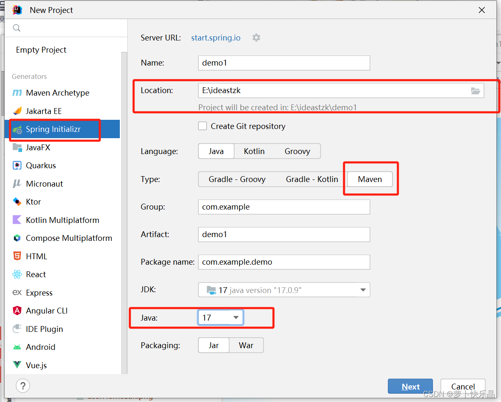Click the Angular CLI shield icon
The height and width of the screenshot is (402, 501).
(17, 311)
